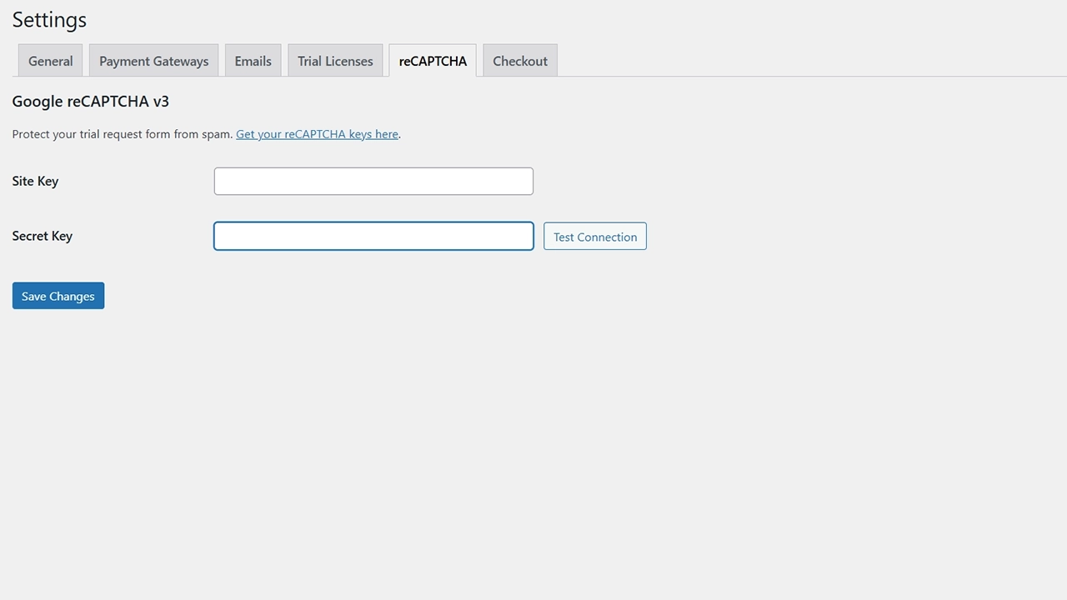Submit the form with the blue Save button
The width and height of the screenshot is (1067, 600).
(58, 296)
